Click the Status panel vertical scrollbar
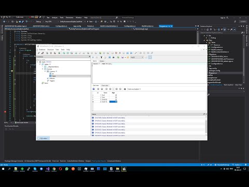The image size is (249, 187). click(x=206, y=126)
